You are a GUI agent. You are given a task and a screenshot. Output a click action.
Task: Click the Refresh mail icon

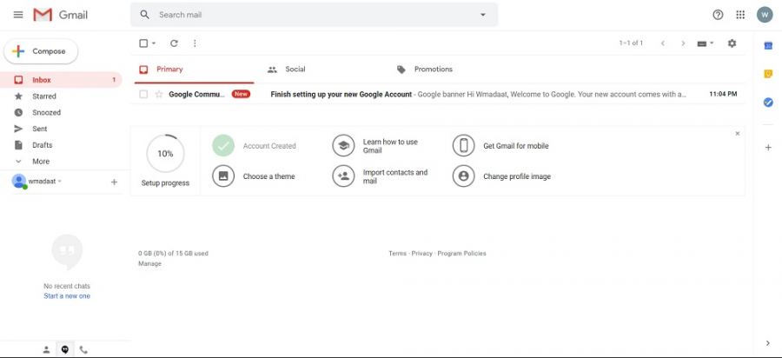point(174,43)
